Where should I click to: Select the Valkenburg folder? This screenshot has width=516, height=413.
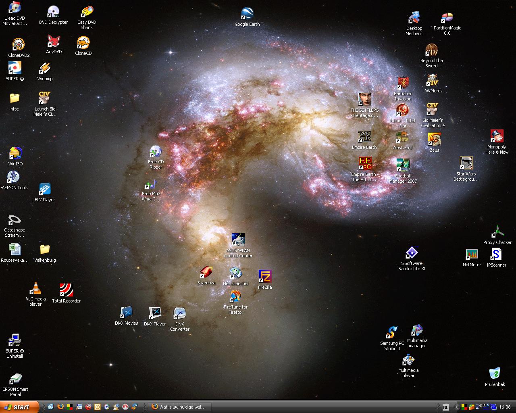tap(45, 250)
